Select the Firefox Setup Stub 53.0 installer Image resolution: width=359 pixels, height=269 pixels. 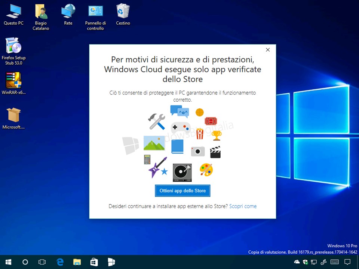(13, 51)
